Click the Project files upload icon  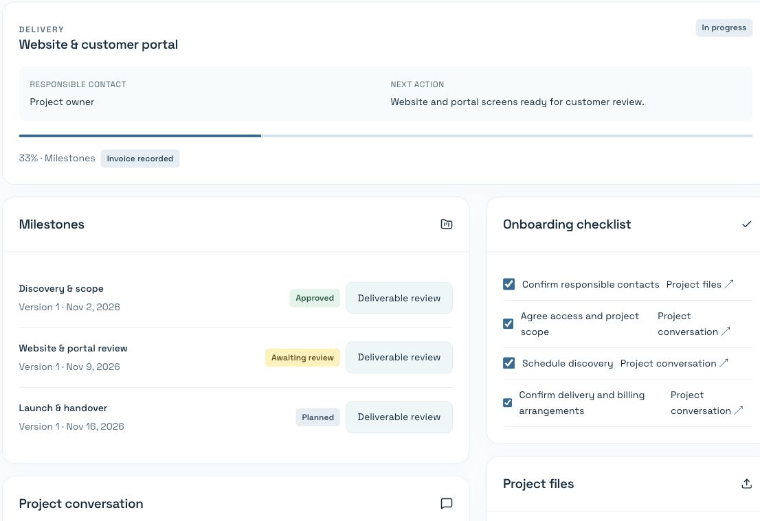coord(746,483)
